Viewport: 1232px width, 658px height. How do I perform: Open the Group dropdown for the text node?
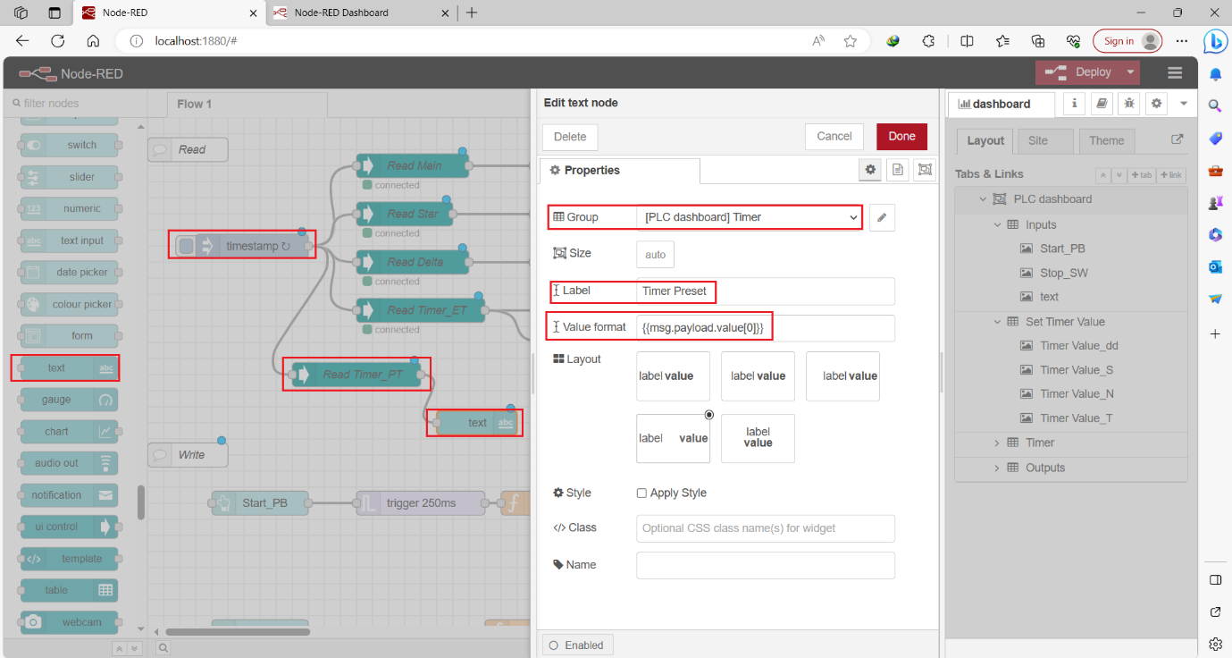pos(749,216)
